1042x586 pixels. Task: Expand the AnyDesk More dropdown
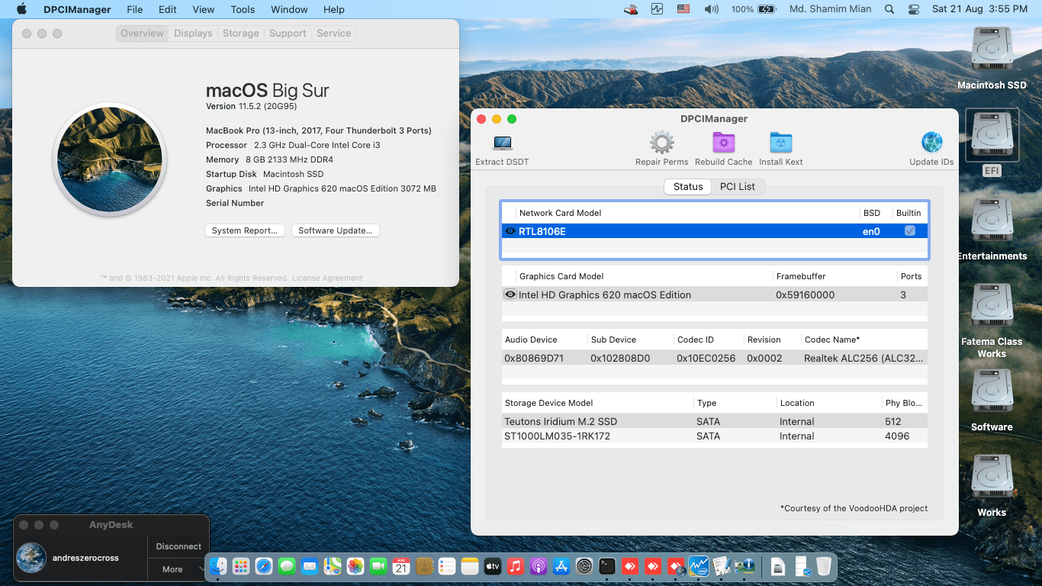pyautogui.click(x=178, y=569)
